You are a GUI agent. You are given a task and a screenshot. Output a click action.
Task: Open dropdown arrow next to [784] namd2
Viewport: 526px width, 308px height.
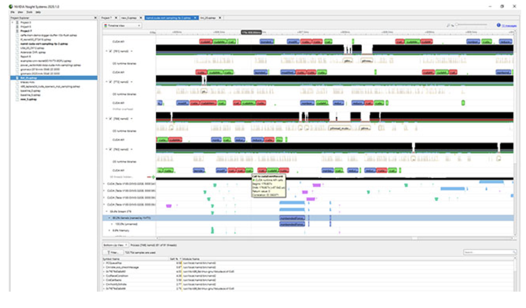tap(131, 119)
